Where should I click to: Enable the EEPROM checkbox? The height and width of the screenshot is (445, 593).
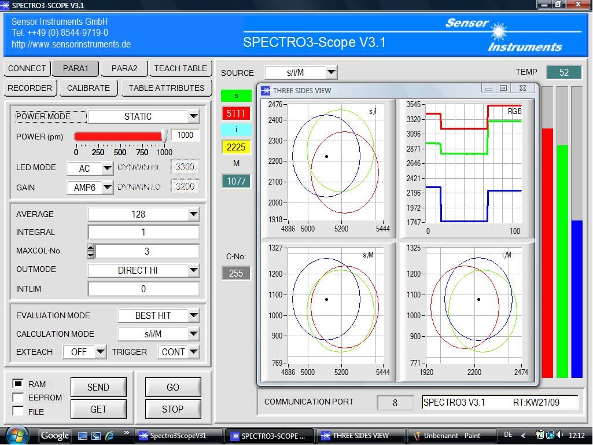(19, 398)
